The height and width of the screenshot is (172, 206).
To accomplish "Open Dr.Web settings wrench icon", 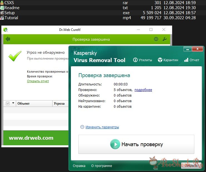I will (x=165, y=39).
